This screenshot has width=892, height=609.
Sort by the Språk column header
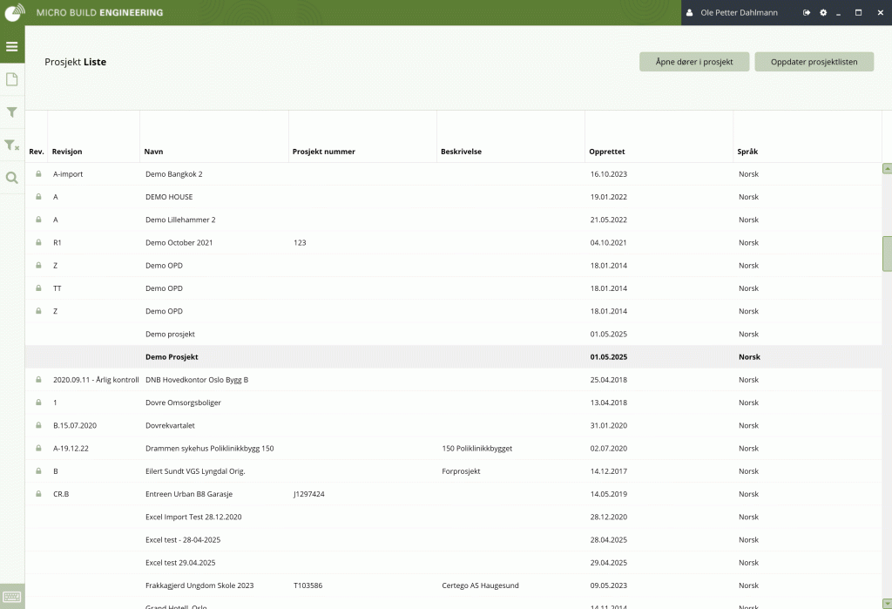click(x=747, y=152)
